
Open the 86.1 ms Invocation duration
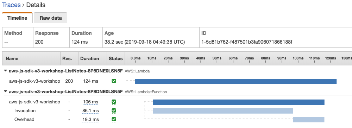point(90,111)
